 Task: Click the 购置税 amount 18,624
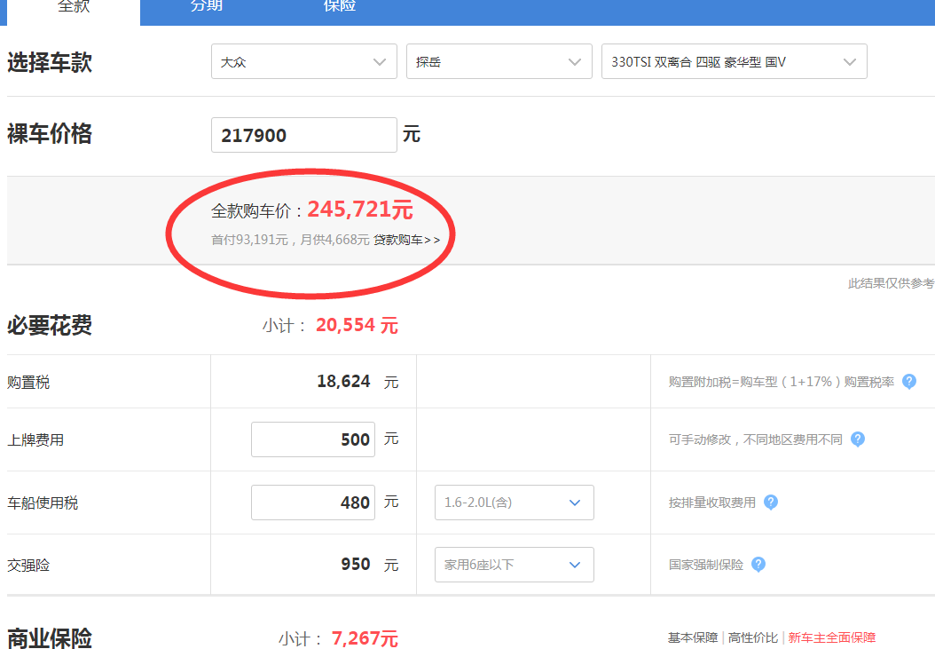pyautogui.click(x=343, y=381)
